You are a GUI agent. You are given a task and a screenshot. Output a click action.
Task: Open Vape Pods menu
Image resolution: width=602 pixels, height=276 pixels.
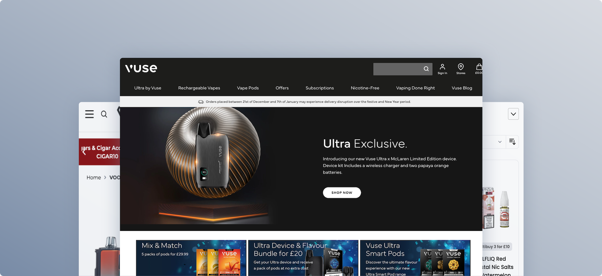coord(248,88)
